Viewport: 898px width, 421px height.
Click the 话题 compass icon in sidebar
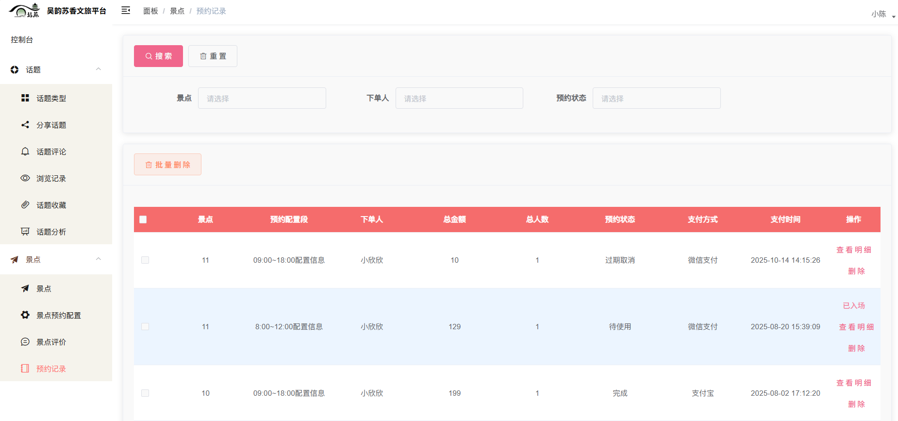point(15,70)
